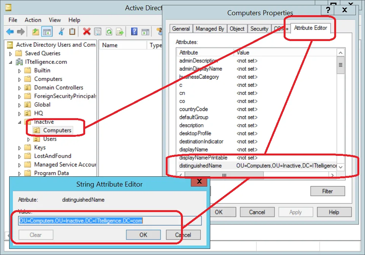Viewport: 365px width, 255px height.
Task: Switch to the Managed By tab
Action: 210,29
